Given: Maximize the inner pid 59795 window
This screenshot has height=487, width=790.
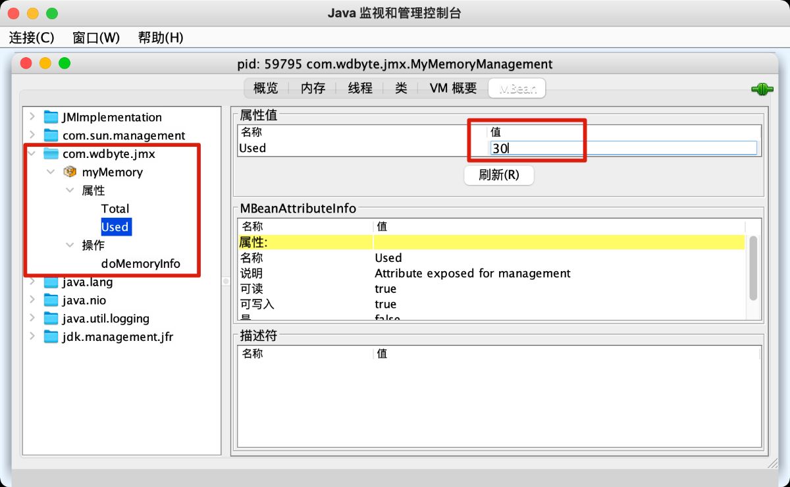Looking at the screenshot, I should point(65,64).
